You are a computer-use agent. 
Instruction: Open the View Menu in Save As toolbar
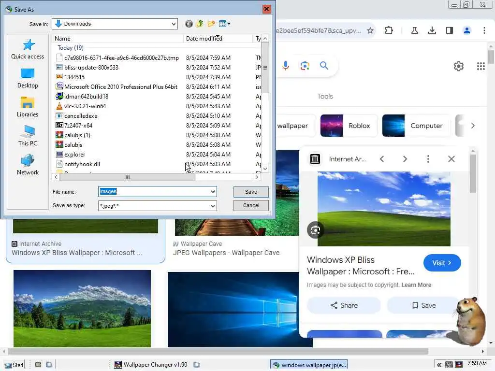(224, 24)
